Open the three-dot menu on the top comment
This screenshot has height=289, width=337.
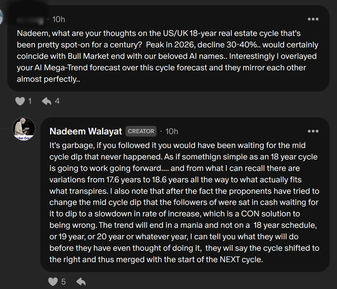click(313, 19)
